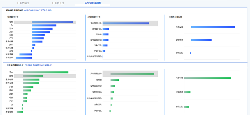Click 水族用品 label in green amount chart

pos(98,111)
